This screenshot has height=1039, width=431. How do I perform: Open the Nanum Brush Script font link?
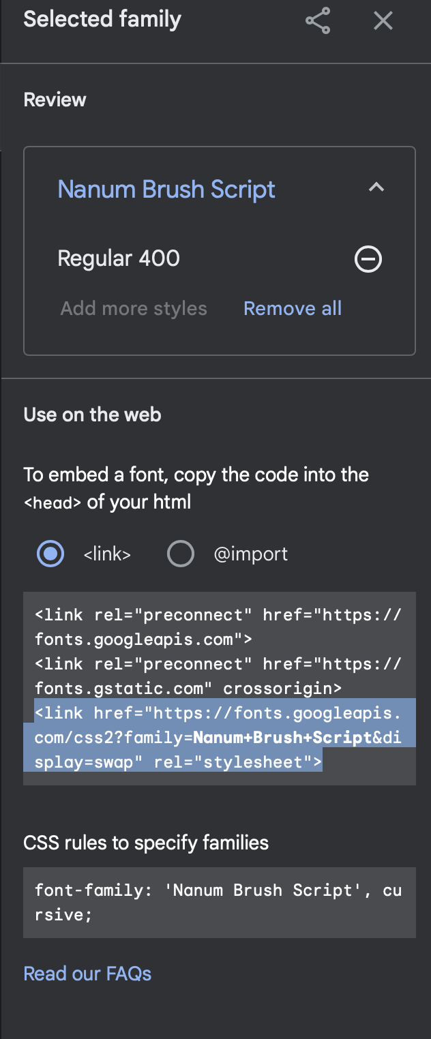(x=166, y=189)
